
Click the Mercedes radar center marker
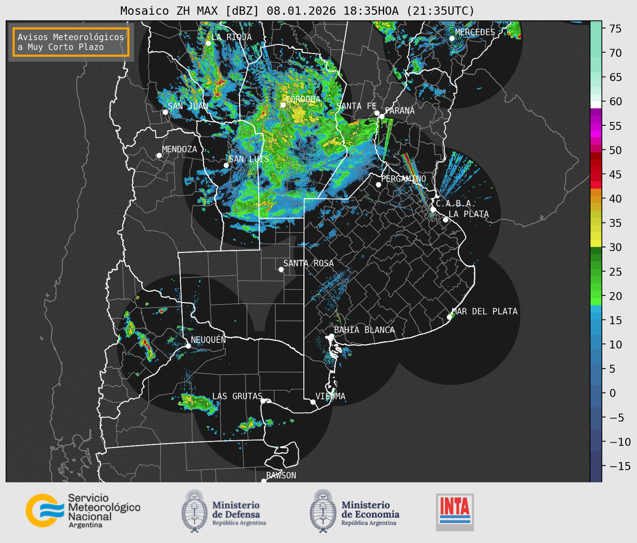tap(452, 39)
